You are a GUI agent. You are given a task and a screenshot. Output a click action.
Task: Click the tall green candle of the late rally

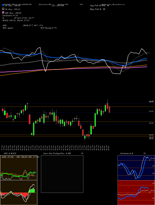point(95,120)
